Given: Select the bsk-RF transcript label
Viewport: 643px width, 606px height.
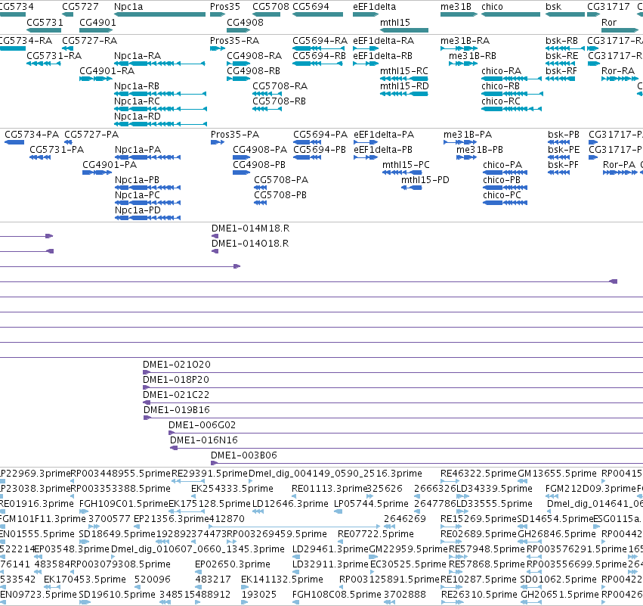Looking at the screenshot, I should (x=561, y=70).
